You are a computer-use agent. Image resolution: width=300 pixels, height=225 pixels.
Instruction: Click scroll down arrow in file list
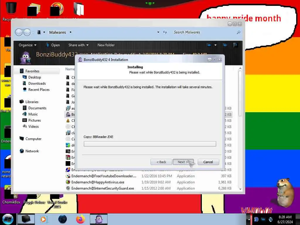[x=240, y=189]
